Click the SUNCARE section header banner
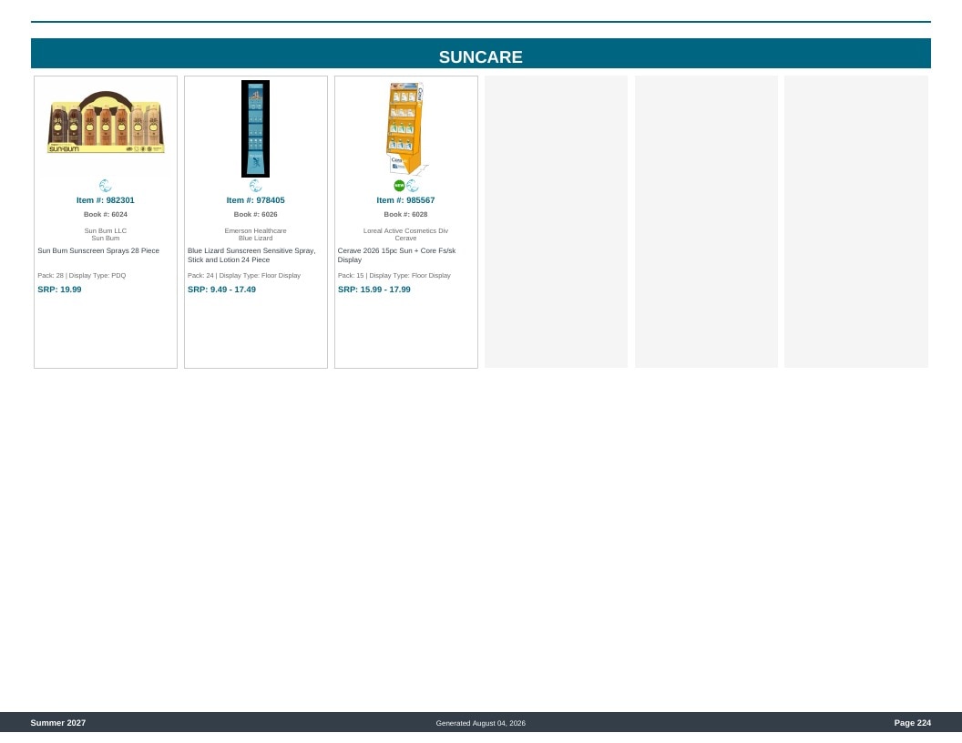 point(481,54)
